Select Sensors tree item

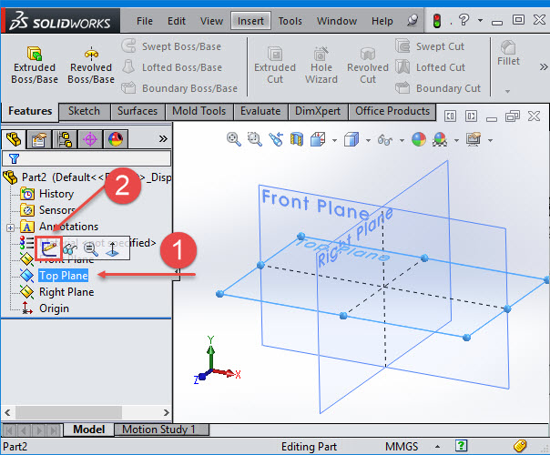pos(47,210)
